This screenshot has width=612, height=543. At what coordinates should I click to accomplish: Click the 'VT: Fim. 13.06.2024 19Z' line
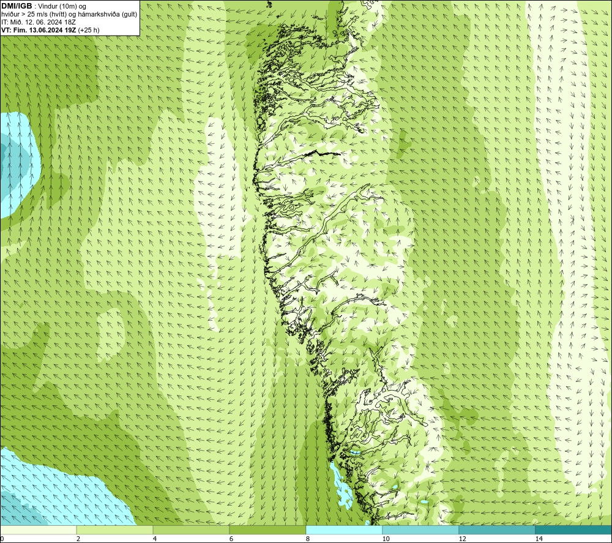(x=39, y=30)
